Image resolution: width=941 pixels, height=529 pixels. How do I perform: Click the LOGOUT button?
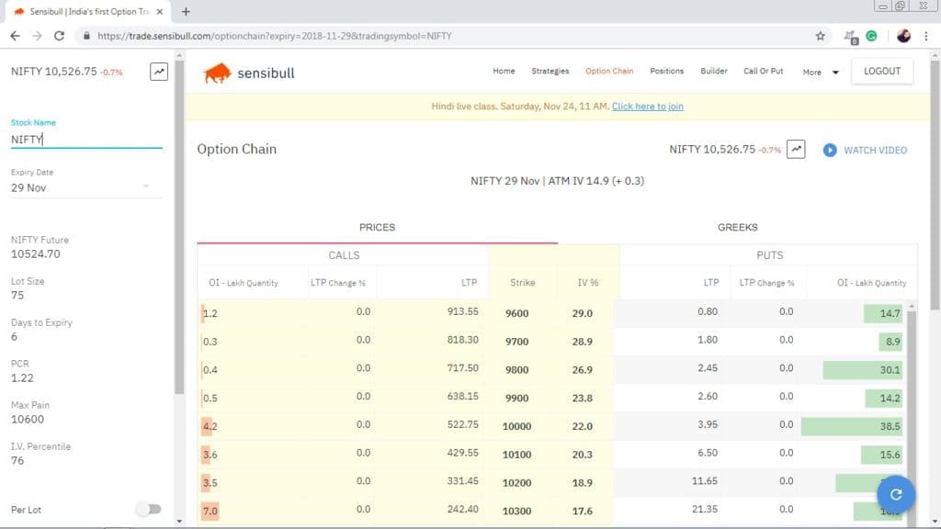[881, 71]
